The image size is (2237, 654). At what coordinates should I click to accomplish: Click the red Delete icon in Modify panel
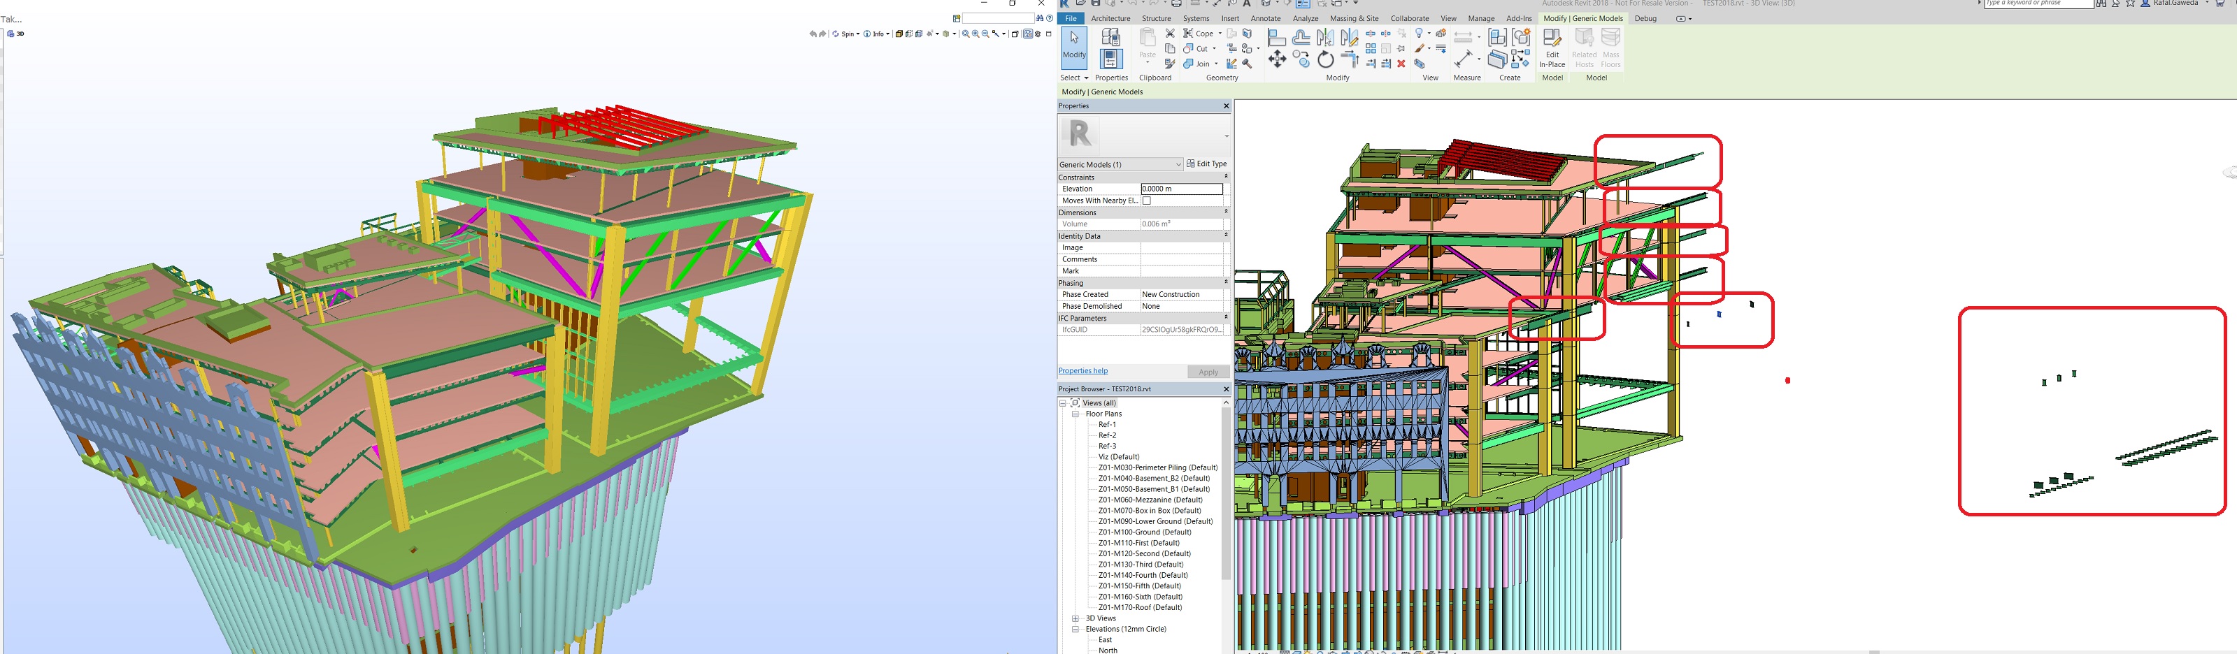click(1401, 64)
